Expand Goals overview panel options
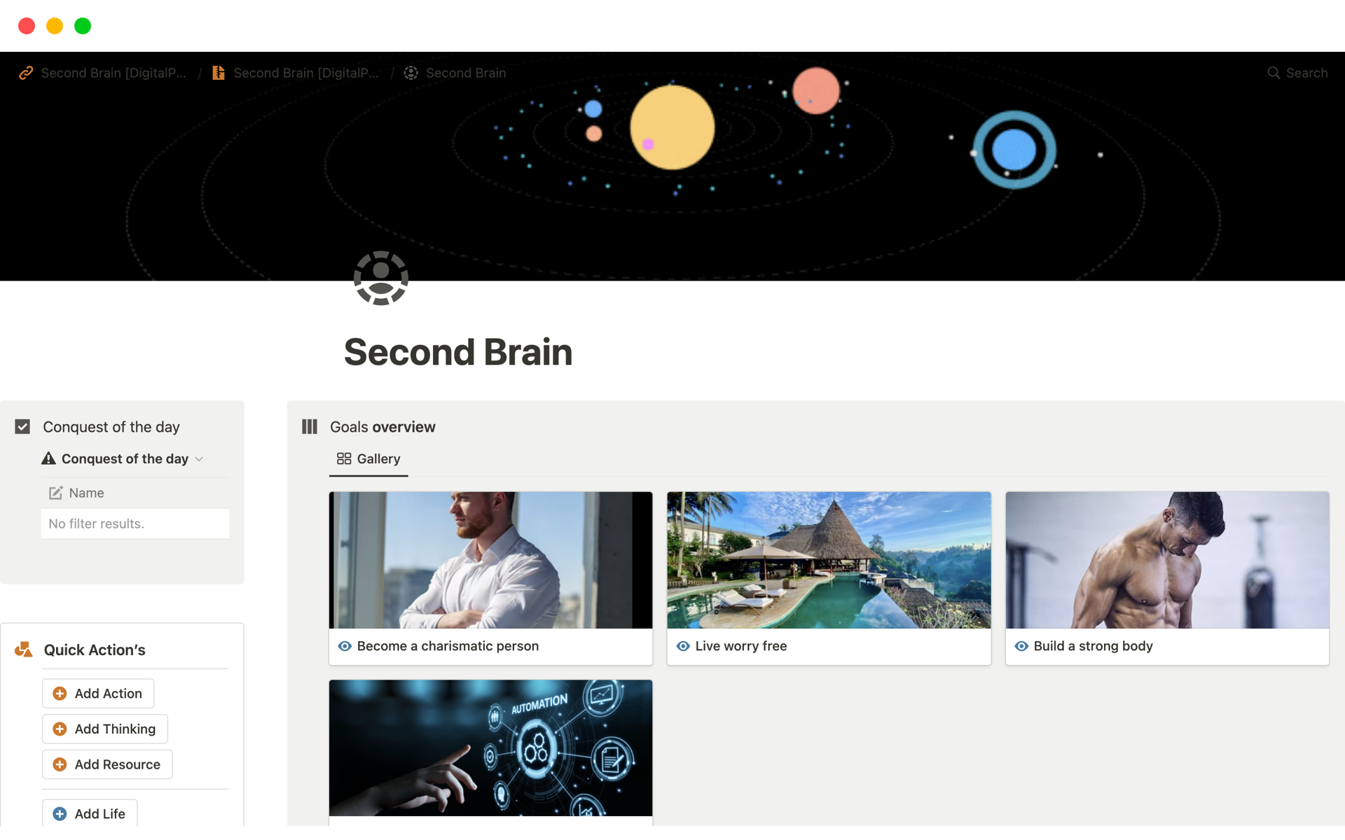The height and width of the screenshot is (840, 1345). pos(310,427)
